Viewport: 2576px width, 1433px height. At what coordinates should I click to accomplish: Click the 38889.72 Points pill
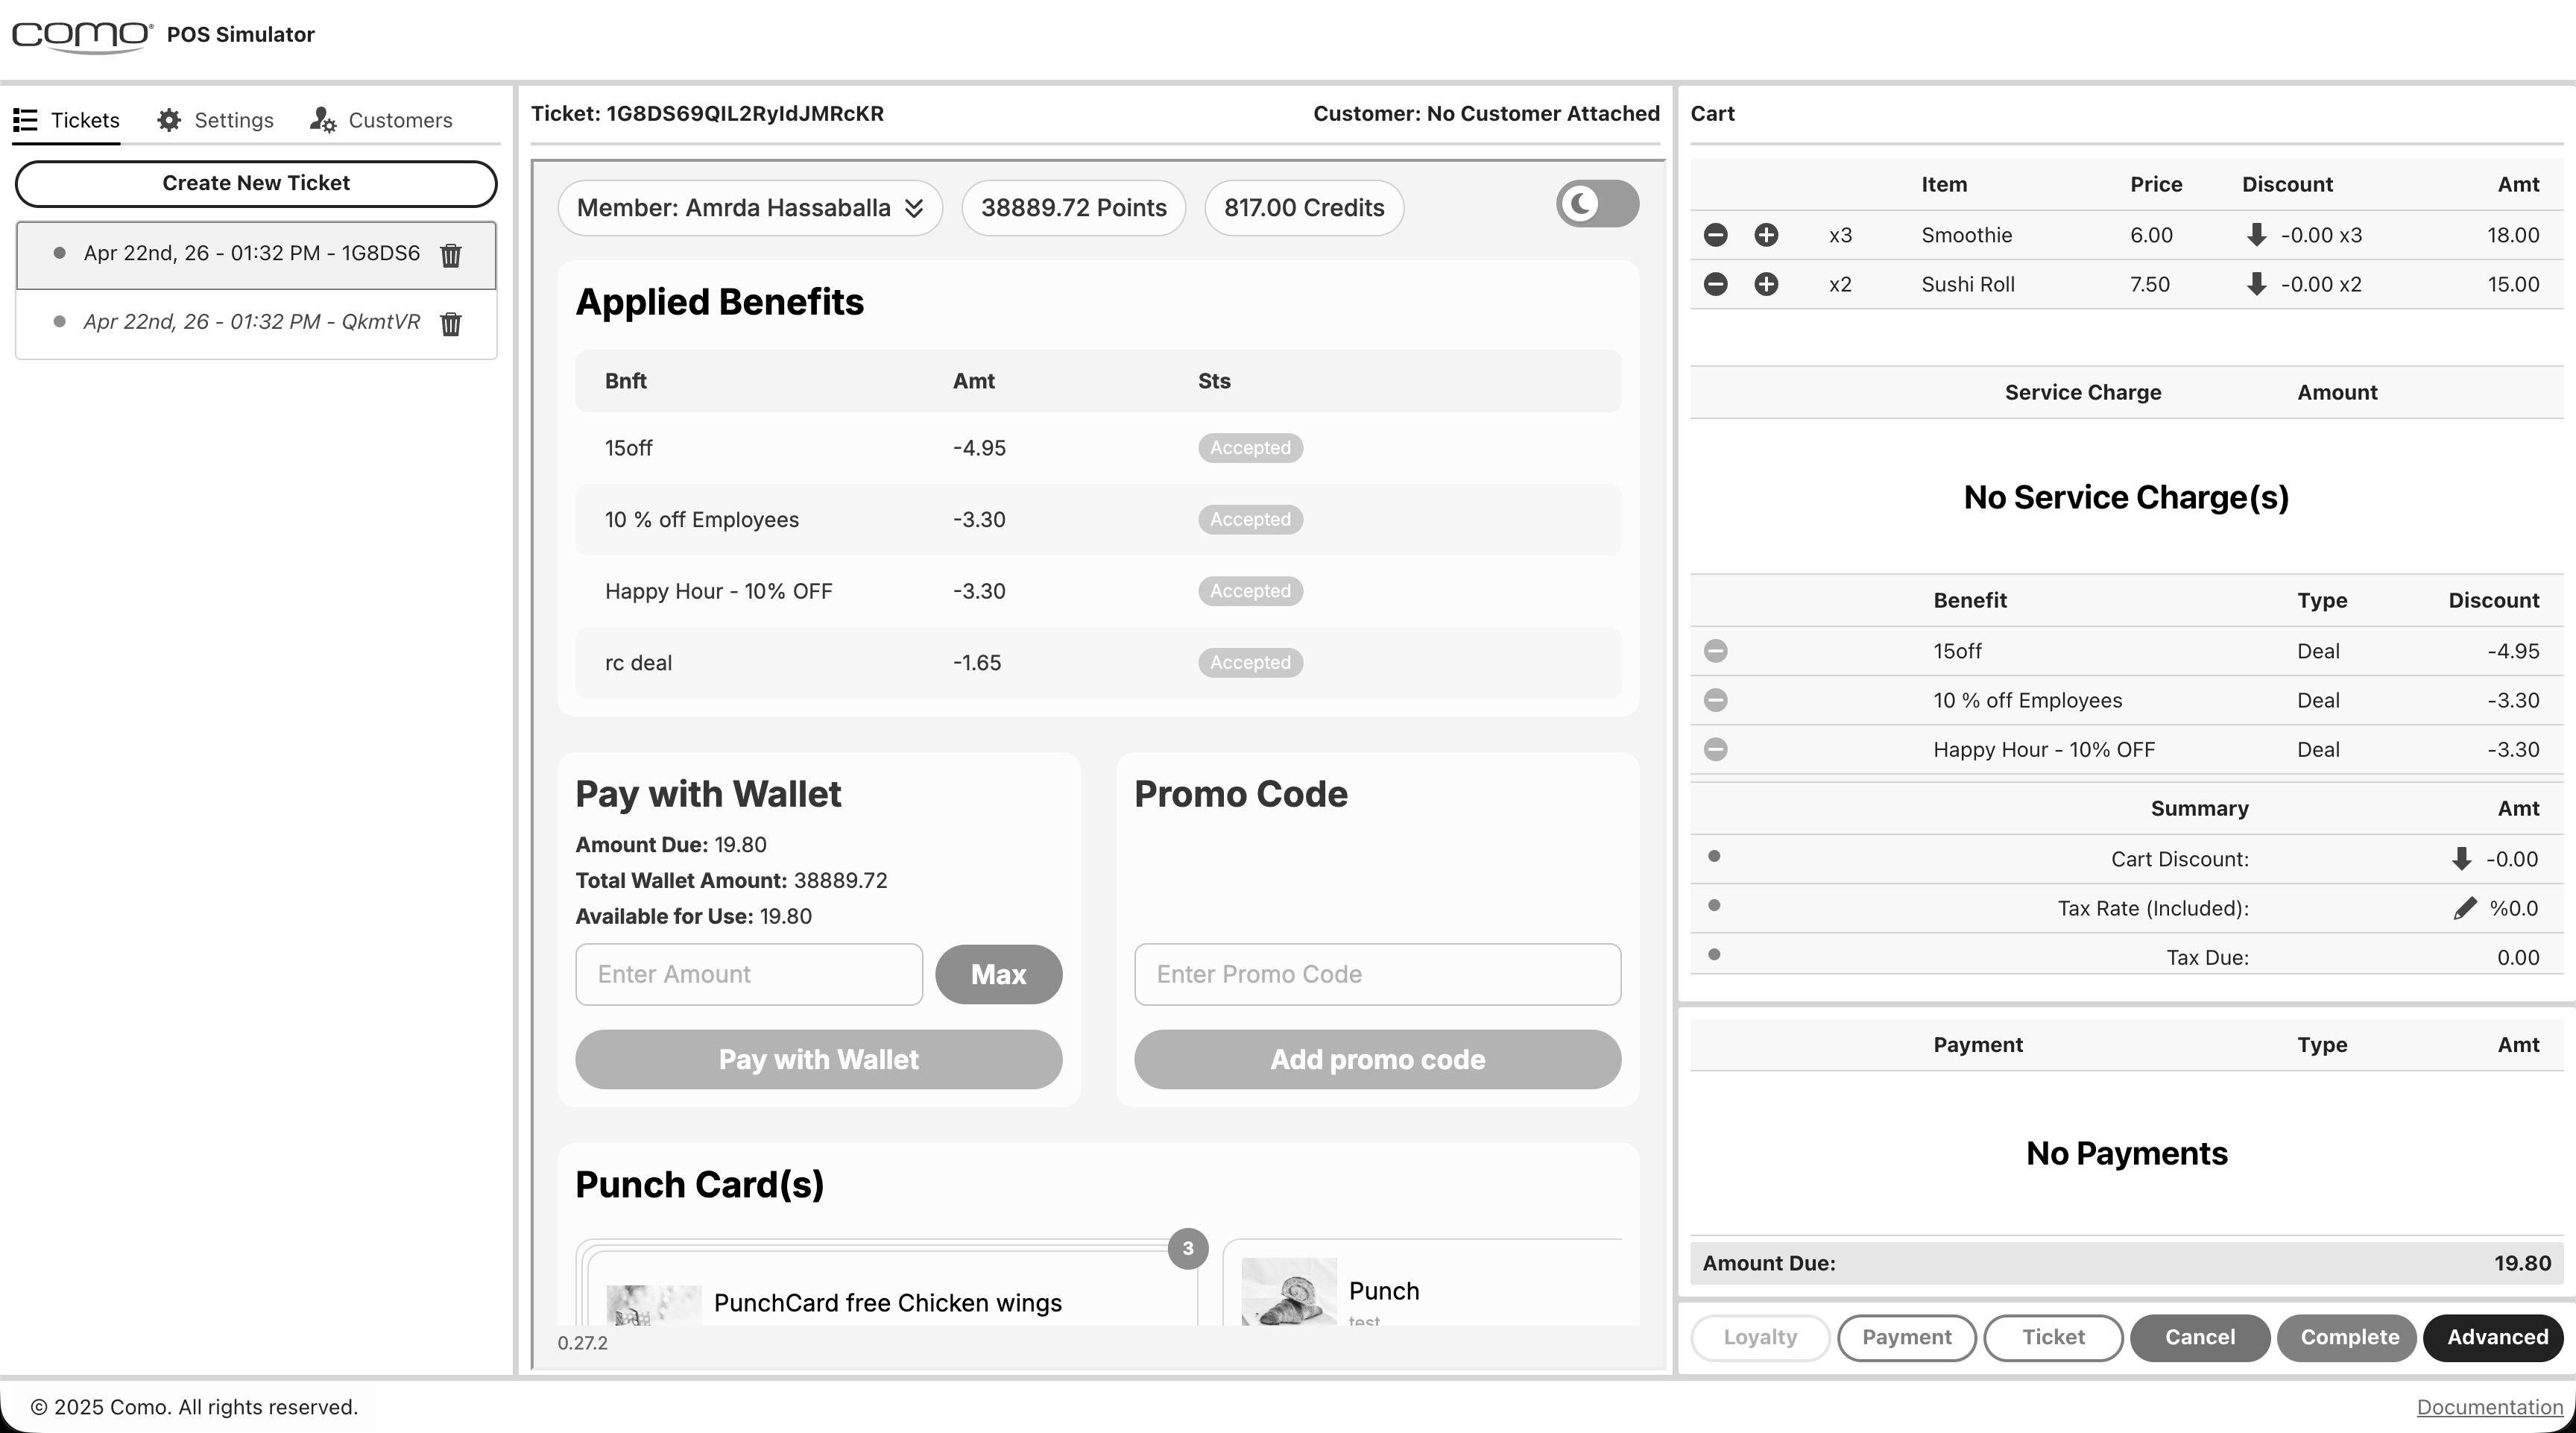tap(1073, 208)
